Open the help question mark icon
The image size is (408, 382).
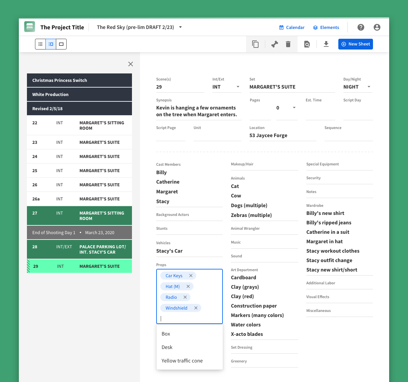[361, 27]
